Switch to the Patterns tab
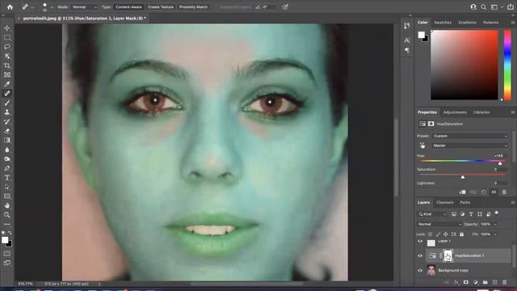Image resolution: width=517 pixels, height=291 pixels. 490,23
